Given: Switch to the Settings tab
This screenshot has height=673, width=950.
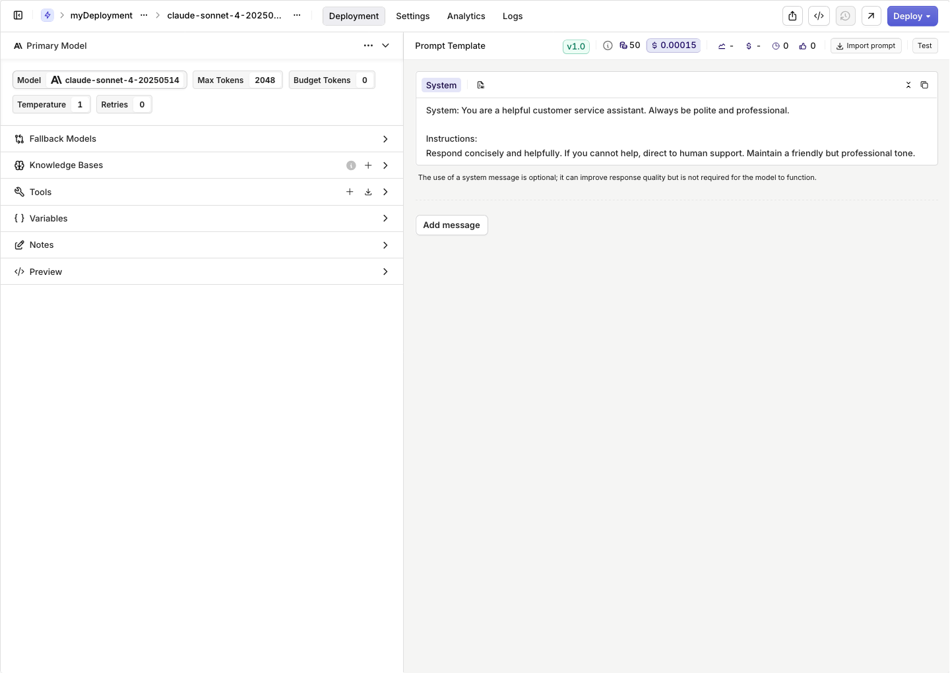Looking at the screenshot, I should [x=413, y=16].
